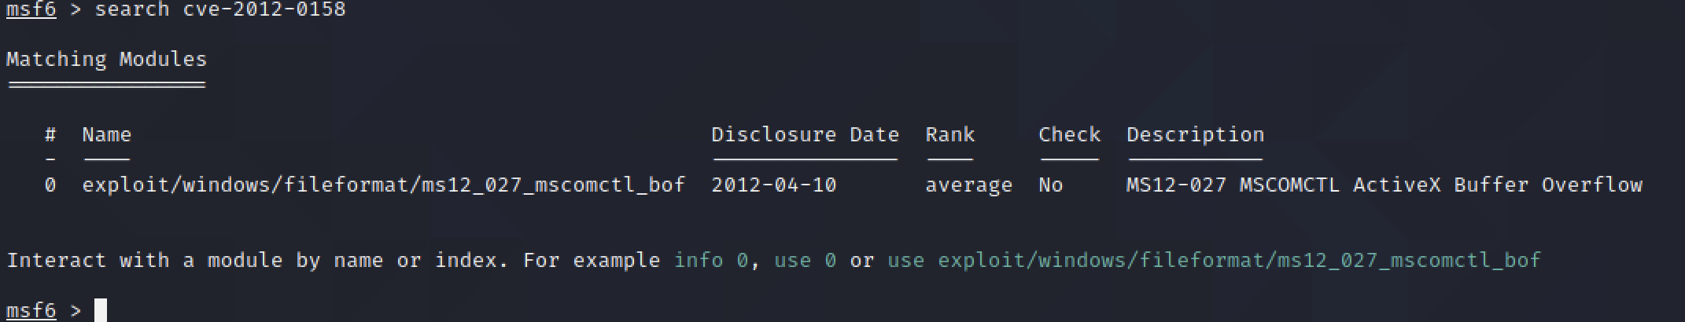Click the green "use exploit/windows/fileformat" example command
Image resolution: width=1685 pixels, height=322 pixels.
(1213, 261)
